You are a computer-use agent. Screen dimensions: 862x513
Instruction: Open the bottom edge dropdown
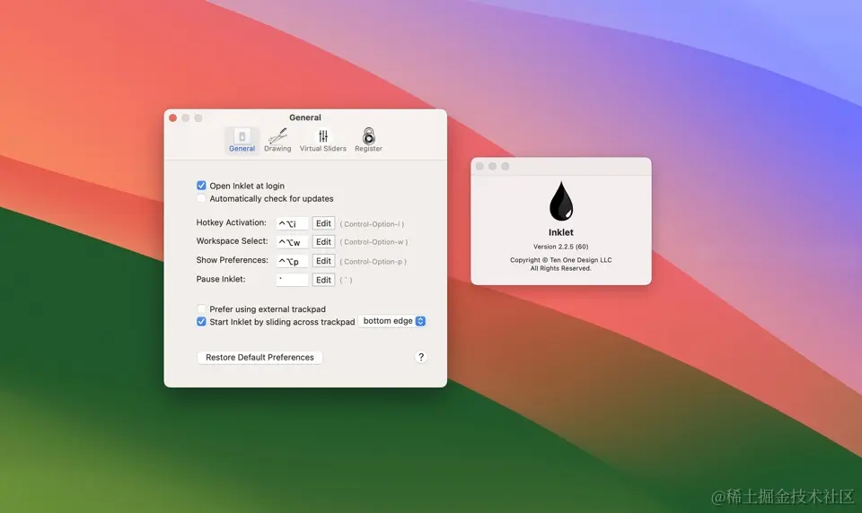click(392, 321)
